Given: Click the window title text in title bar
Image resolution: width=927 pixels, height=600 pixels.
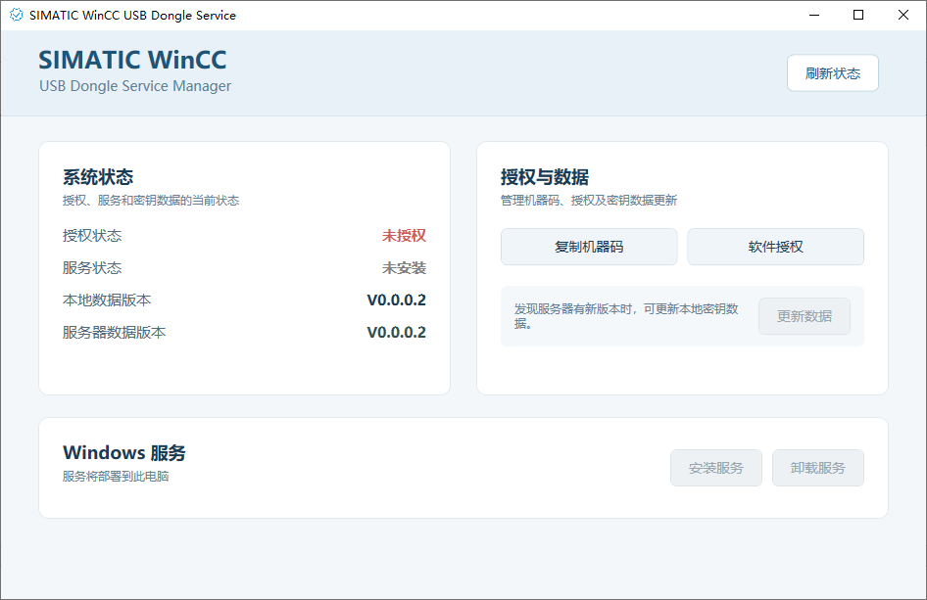Looking at the screenshot, I should [x=132, y=16].
